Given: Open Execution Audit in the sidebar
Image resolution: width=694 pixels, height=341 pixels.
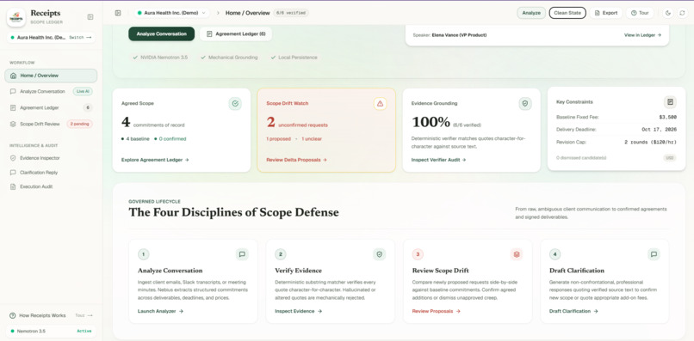Looking at the screenshot, I should (51, 187).
